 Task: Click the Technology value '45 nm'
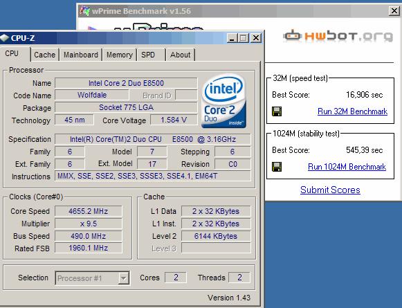74,120
